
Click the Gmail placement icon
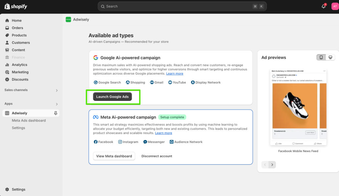click(152, 82)
